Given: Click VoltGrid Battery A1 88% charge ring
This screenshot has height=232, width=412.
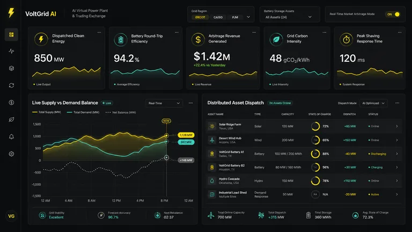Looking at the screenshot, I should coord(315,154).
